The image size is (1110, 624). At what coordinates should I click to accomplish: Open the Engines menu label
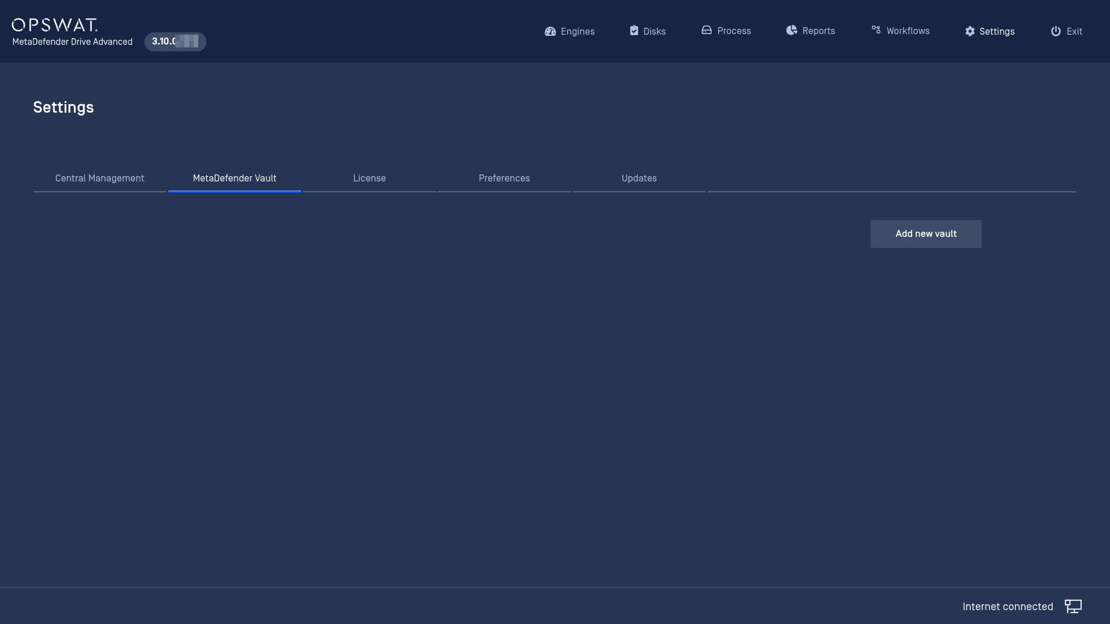pyautogui.click(x=578, y=31)
